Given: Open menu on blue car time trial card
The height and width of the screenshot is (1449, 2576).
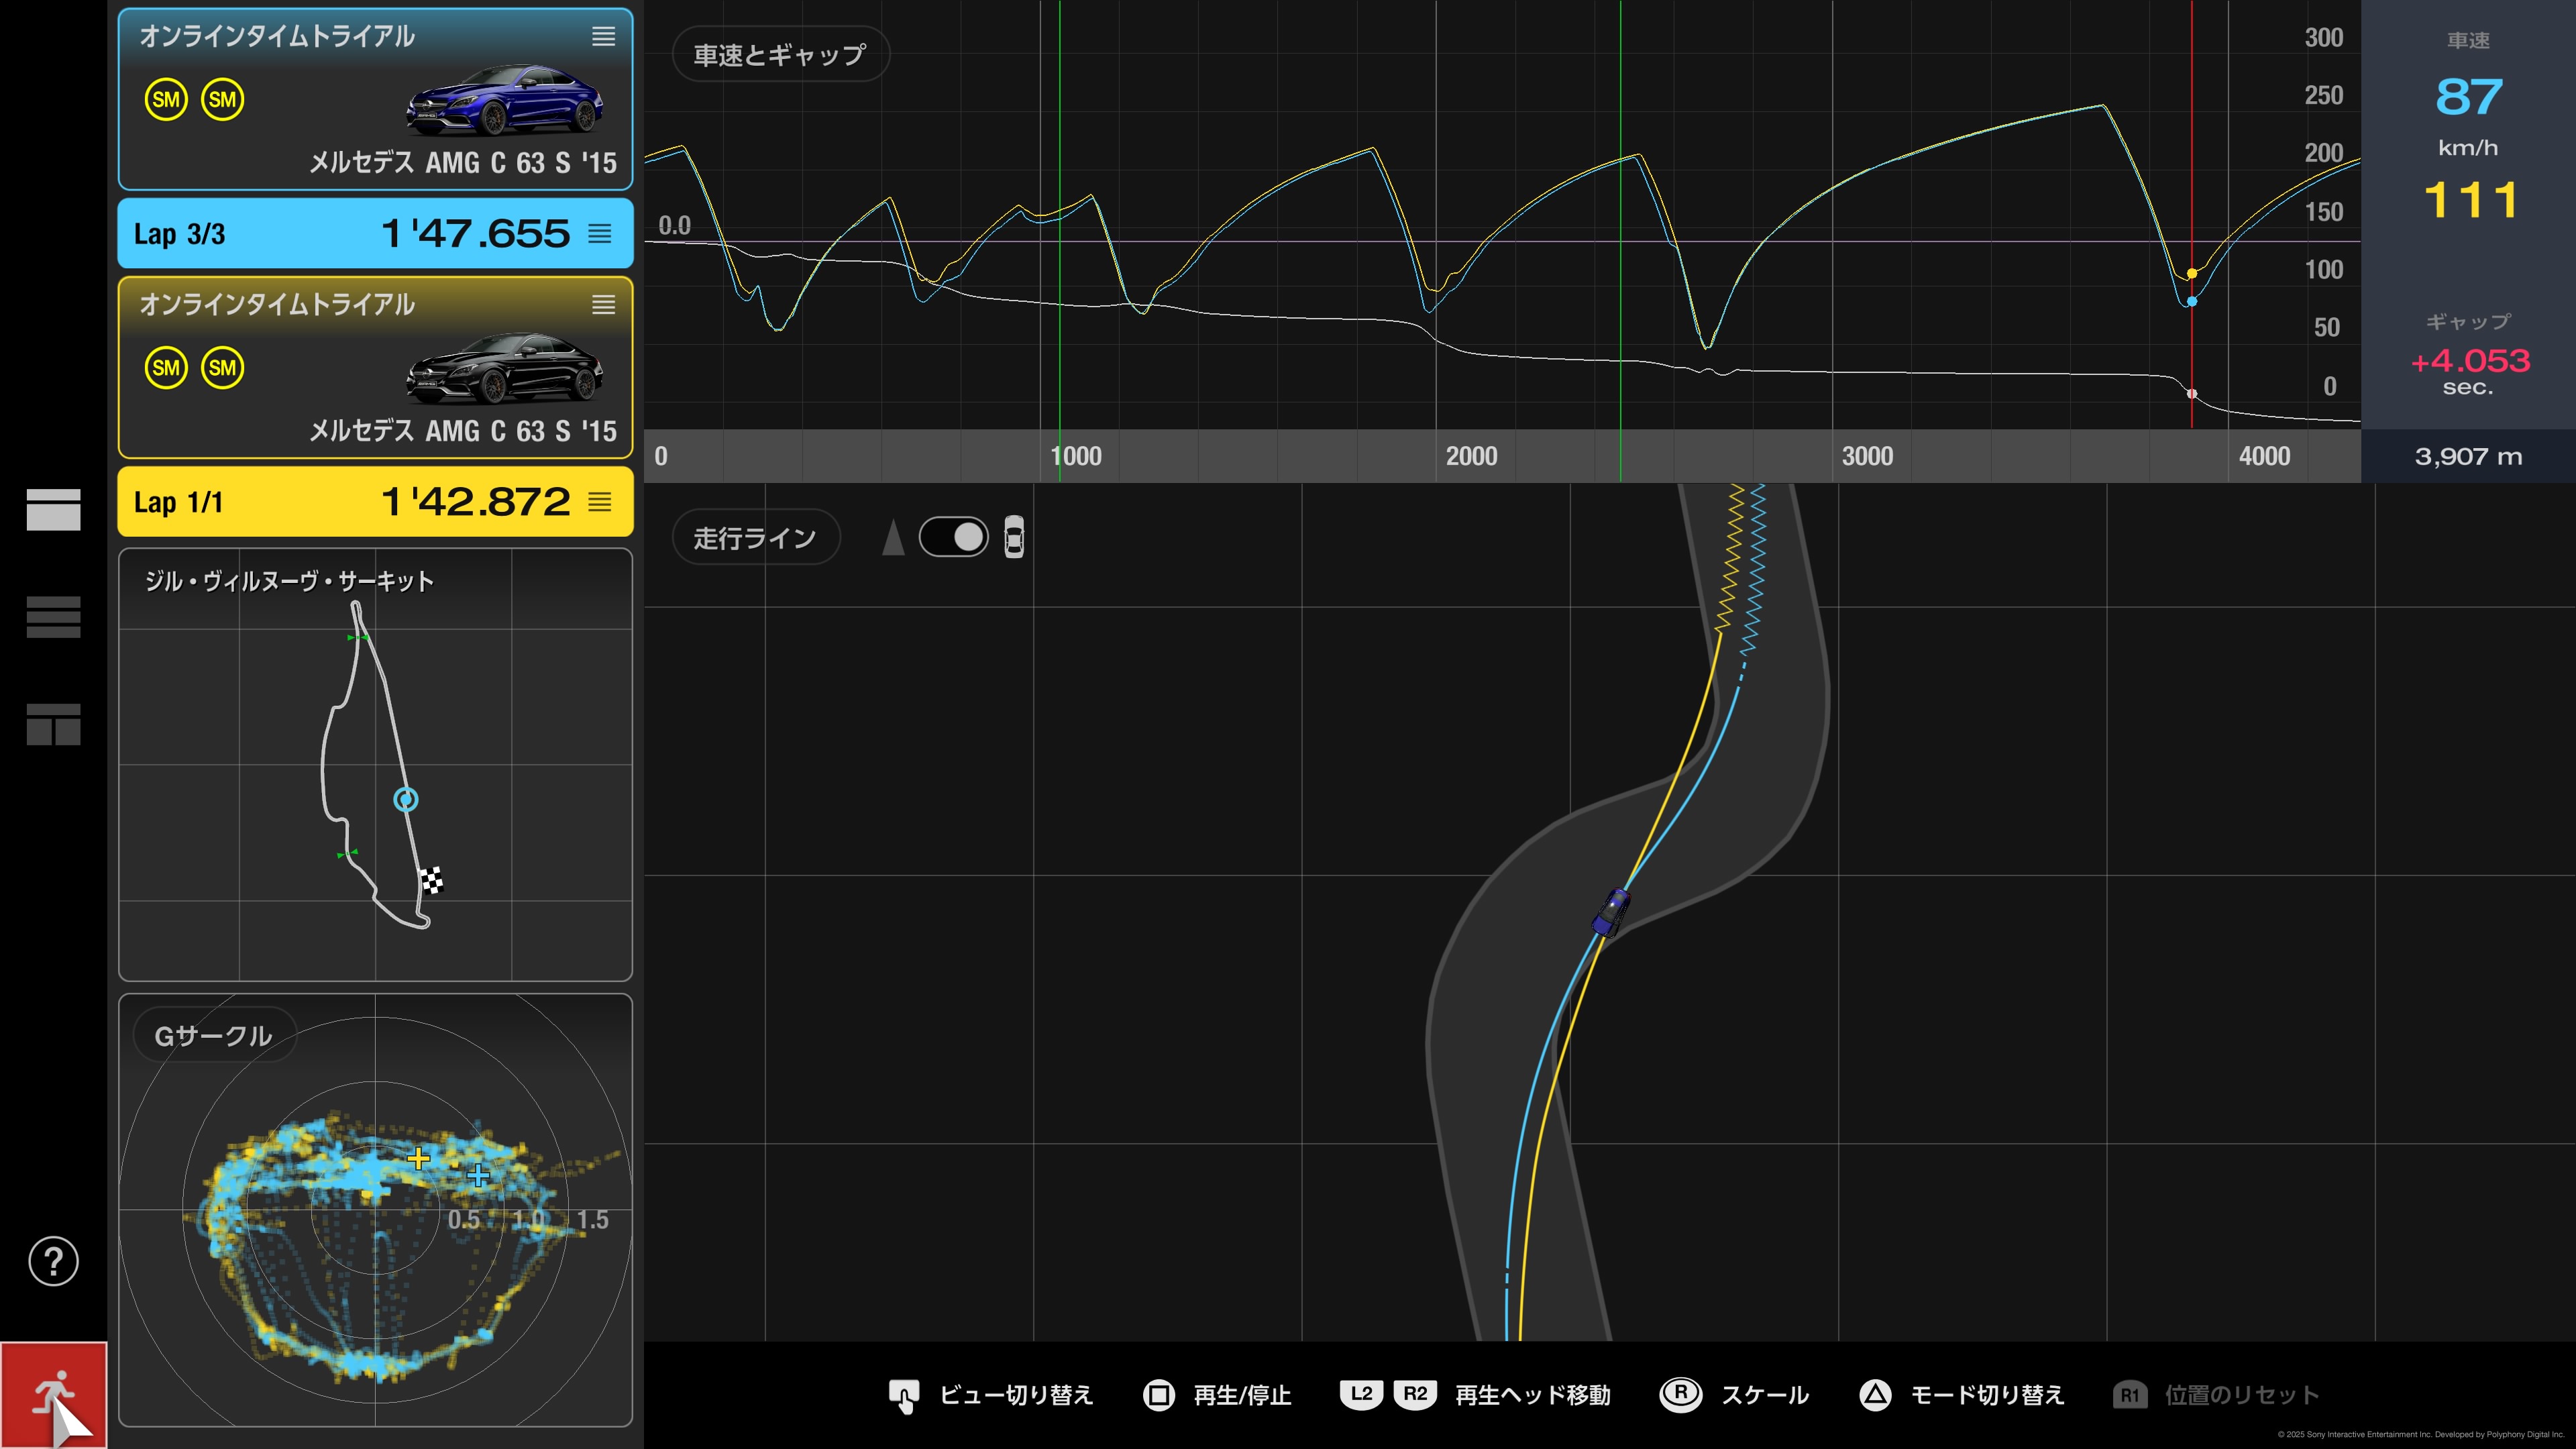Looking at the screenshot, I should tap(603, 37).
